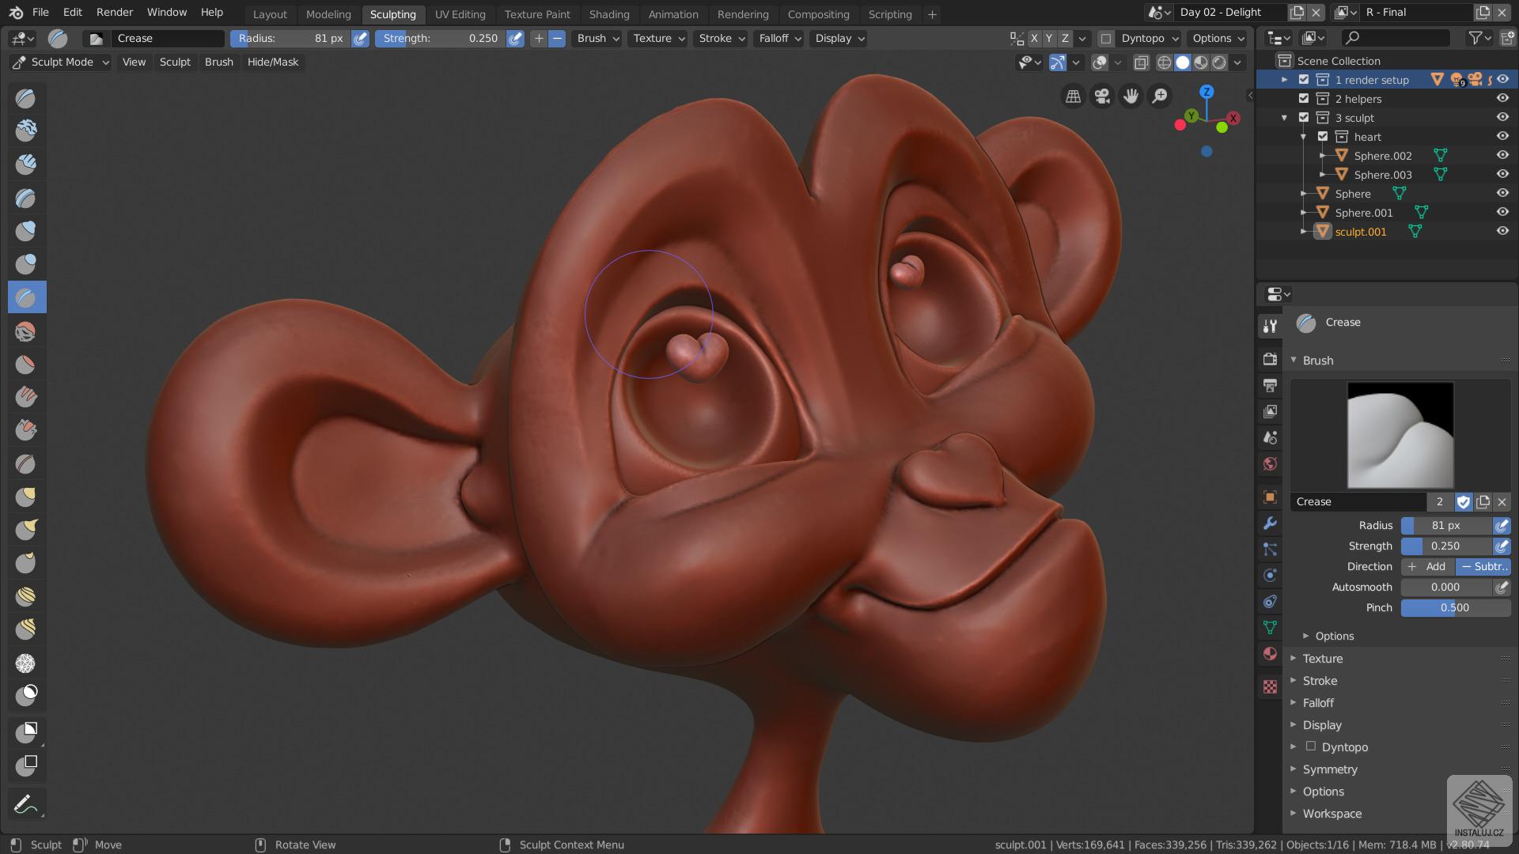This screenshot has width=1519, height=854.
Task: Select the Annotate tool in toolbar
Action: 26,805
